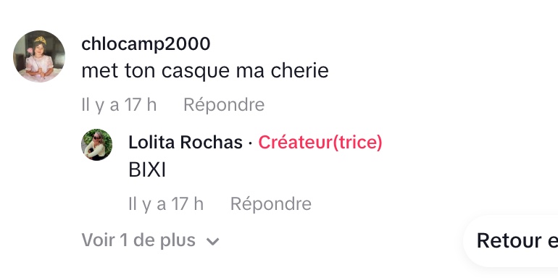Select the BIXI reply text
This screenshot has height=278, width=558.
[x=147, y=170]
